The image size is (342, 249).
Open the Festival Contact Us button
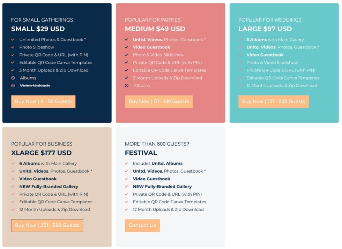point(142,225)
